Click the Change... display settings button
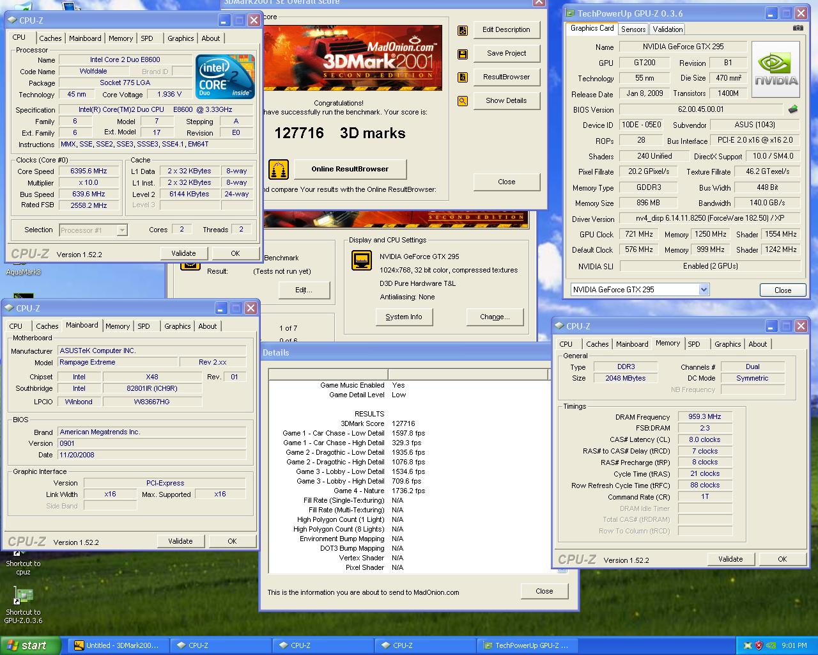This screenshot has width=818, height=655. click(495, 317)
